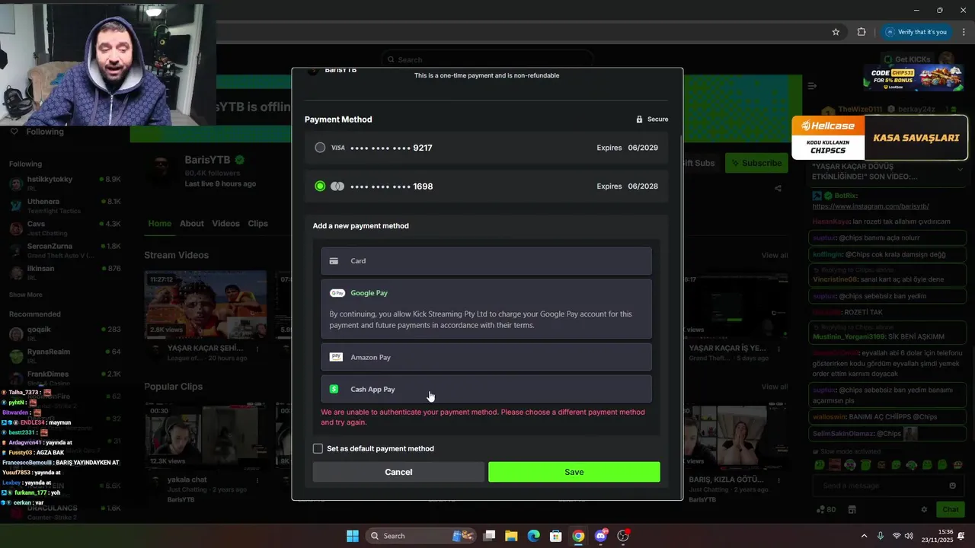Screen dimensions: 975x548
Task: Open Cavs channel in sidebar
Action: pos(65,228)
